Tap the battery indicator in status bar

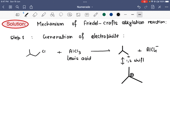(x=167, y=1)
